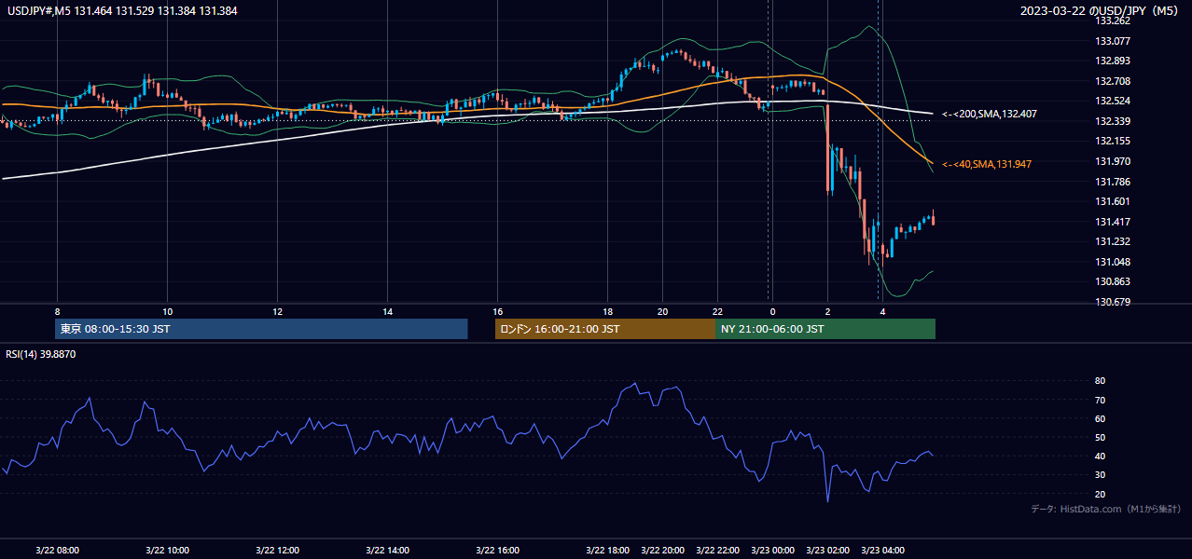Click price level 130.863 on the axis
The height and width of the screenshot is (559, 1192).
[1112, 281]
